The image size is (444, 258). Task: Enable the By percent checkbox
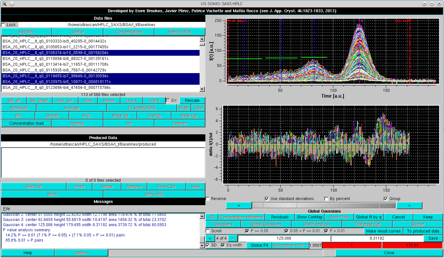click(x=326, y=199)
